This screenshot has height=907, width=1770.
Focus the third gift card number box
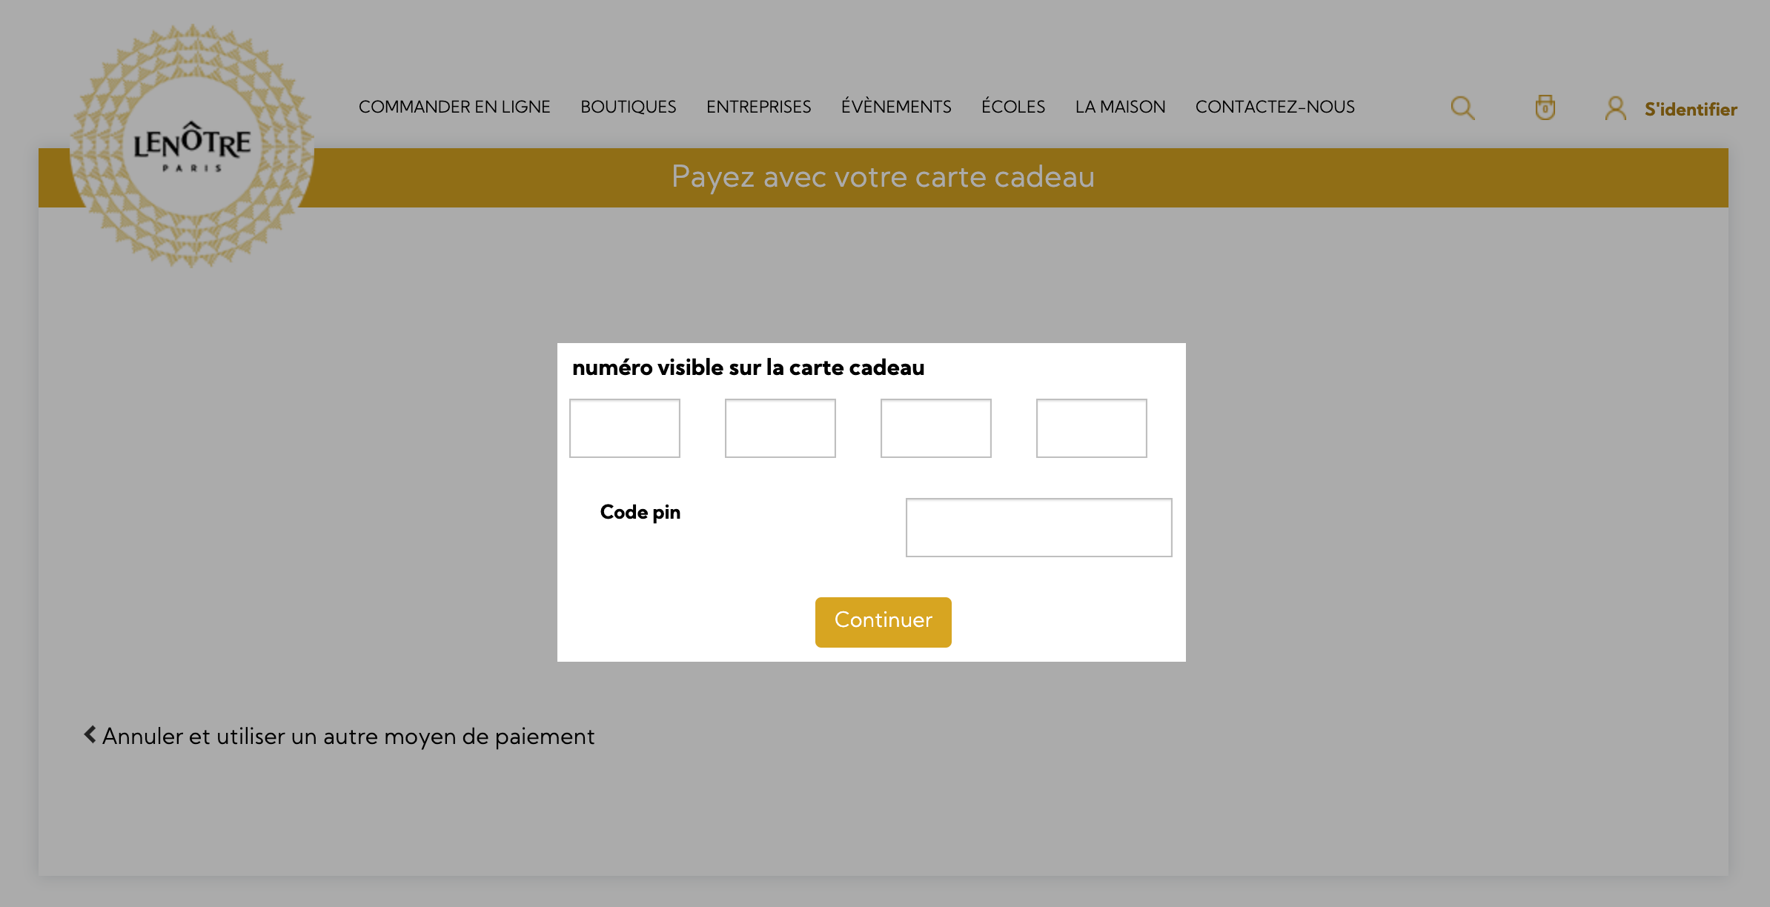[x=936, y=428]
